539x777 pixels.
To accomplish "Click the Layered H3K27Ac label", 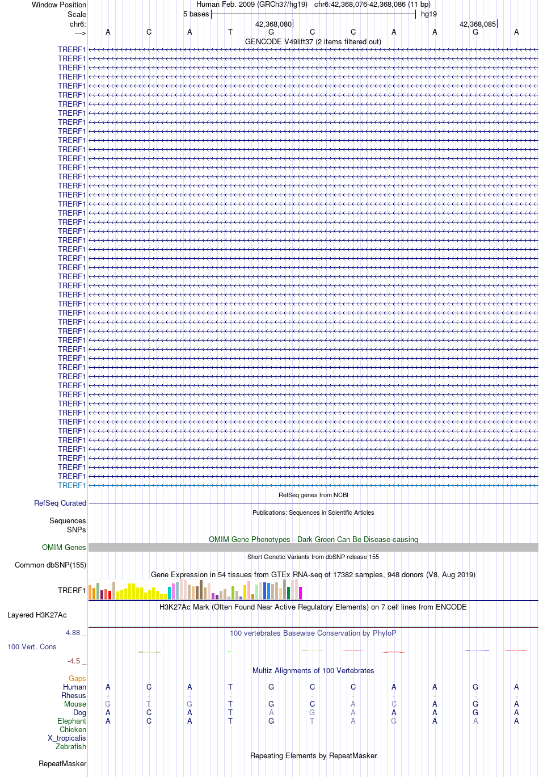I will coord(37,615).
